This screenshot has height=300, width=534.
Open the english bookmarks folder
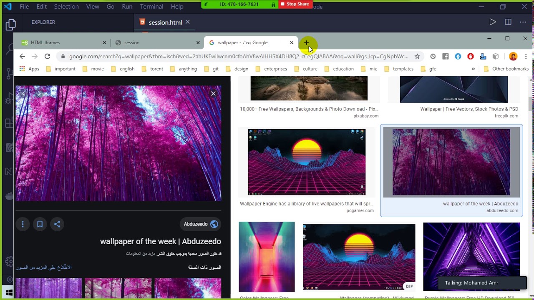point(123,69)
